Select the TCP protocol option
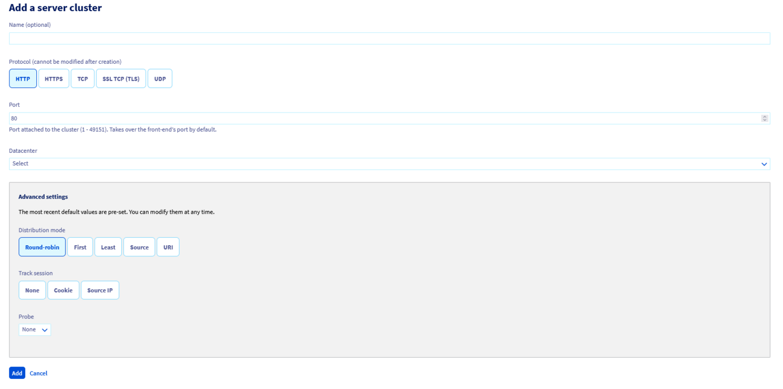Viewport: 783px width, 389px height. [x=82, y=78]
